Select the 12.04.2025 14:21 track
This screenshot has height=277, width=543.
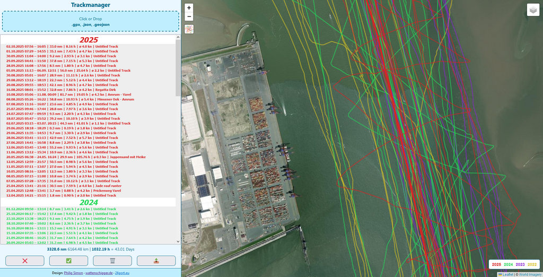coord(89,195)
